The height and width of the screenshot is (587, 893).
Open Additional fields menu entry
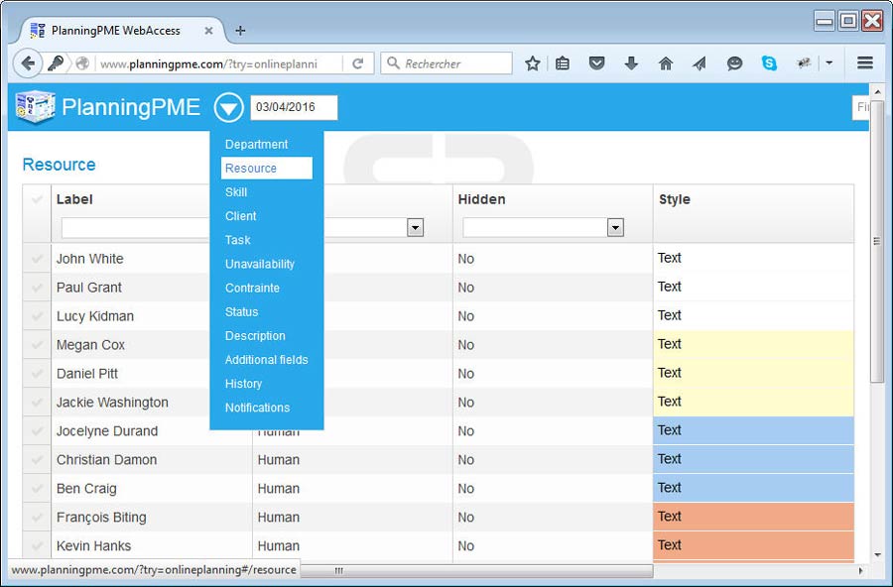[267, 360]
